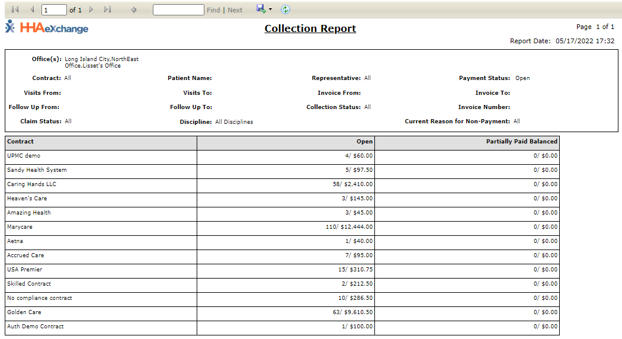The image size is (622, 339).
Task: Click Golden Care open value $9,610.50
Action: click(x=352, y=312)
